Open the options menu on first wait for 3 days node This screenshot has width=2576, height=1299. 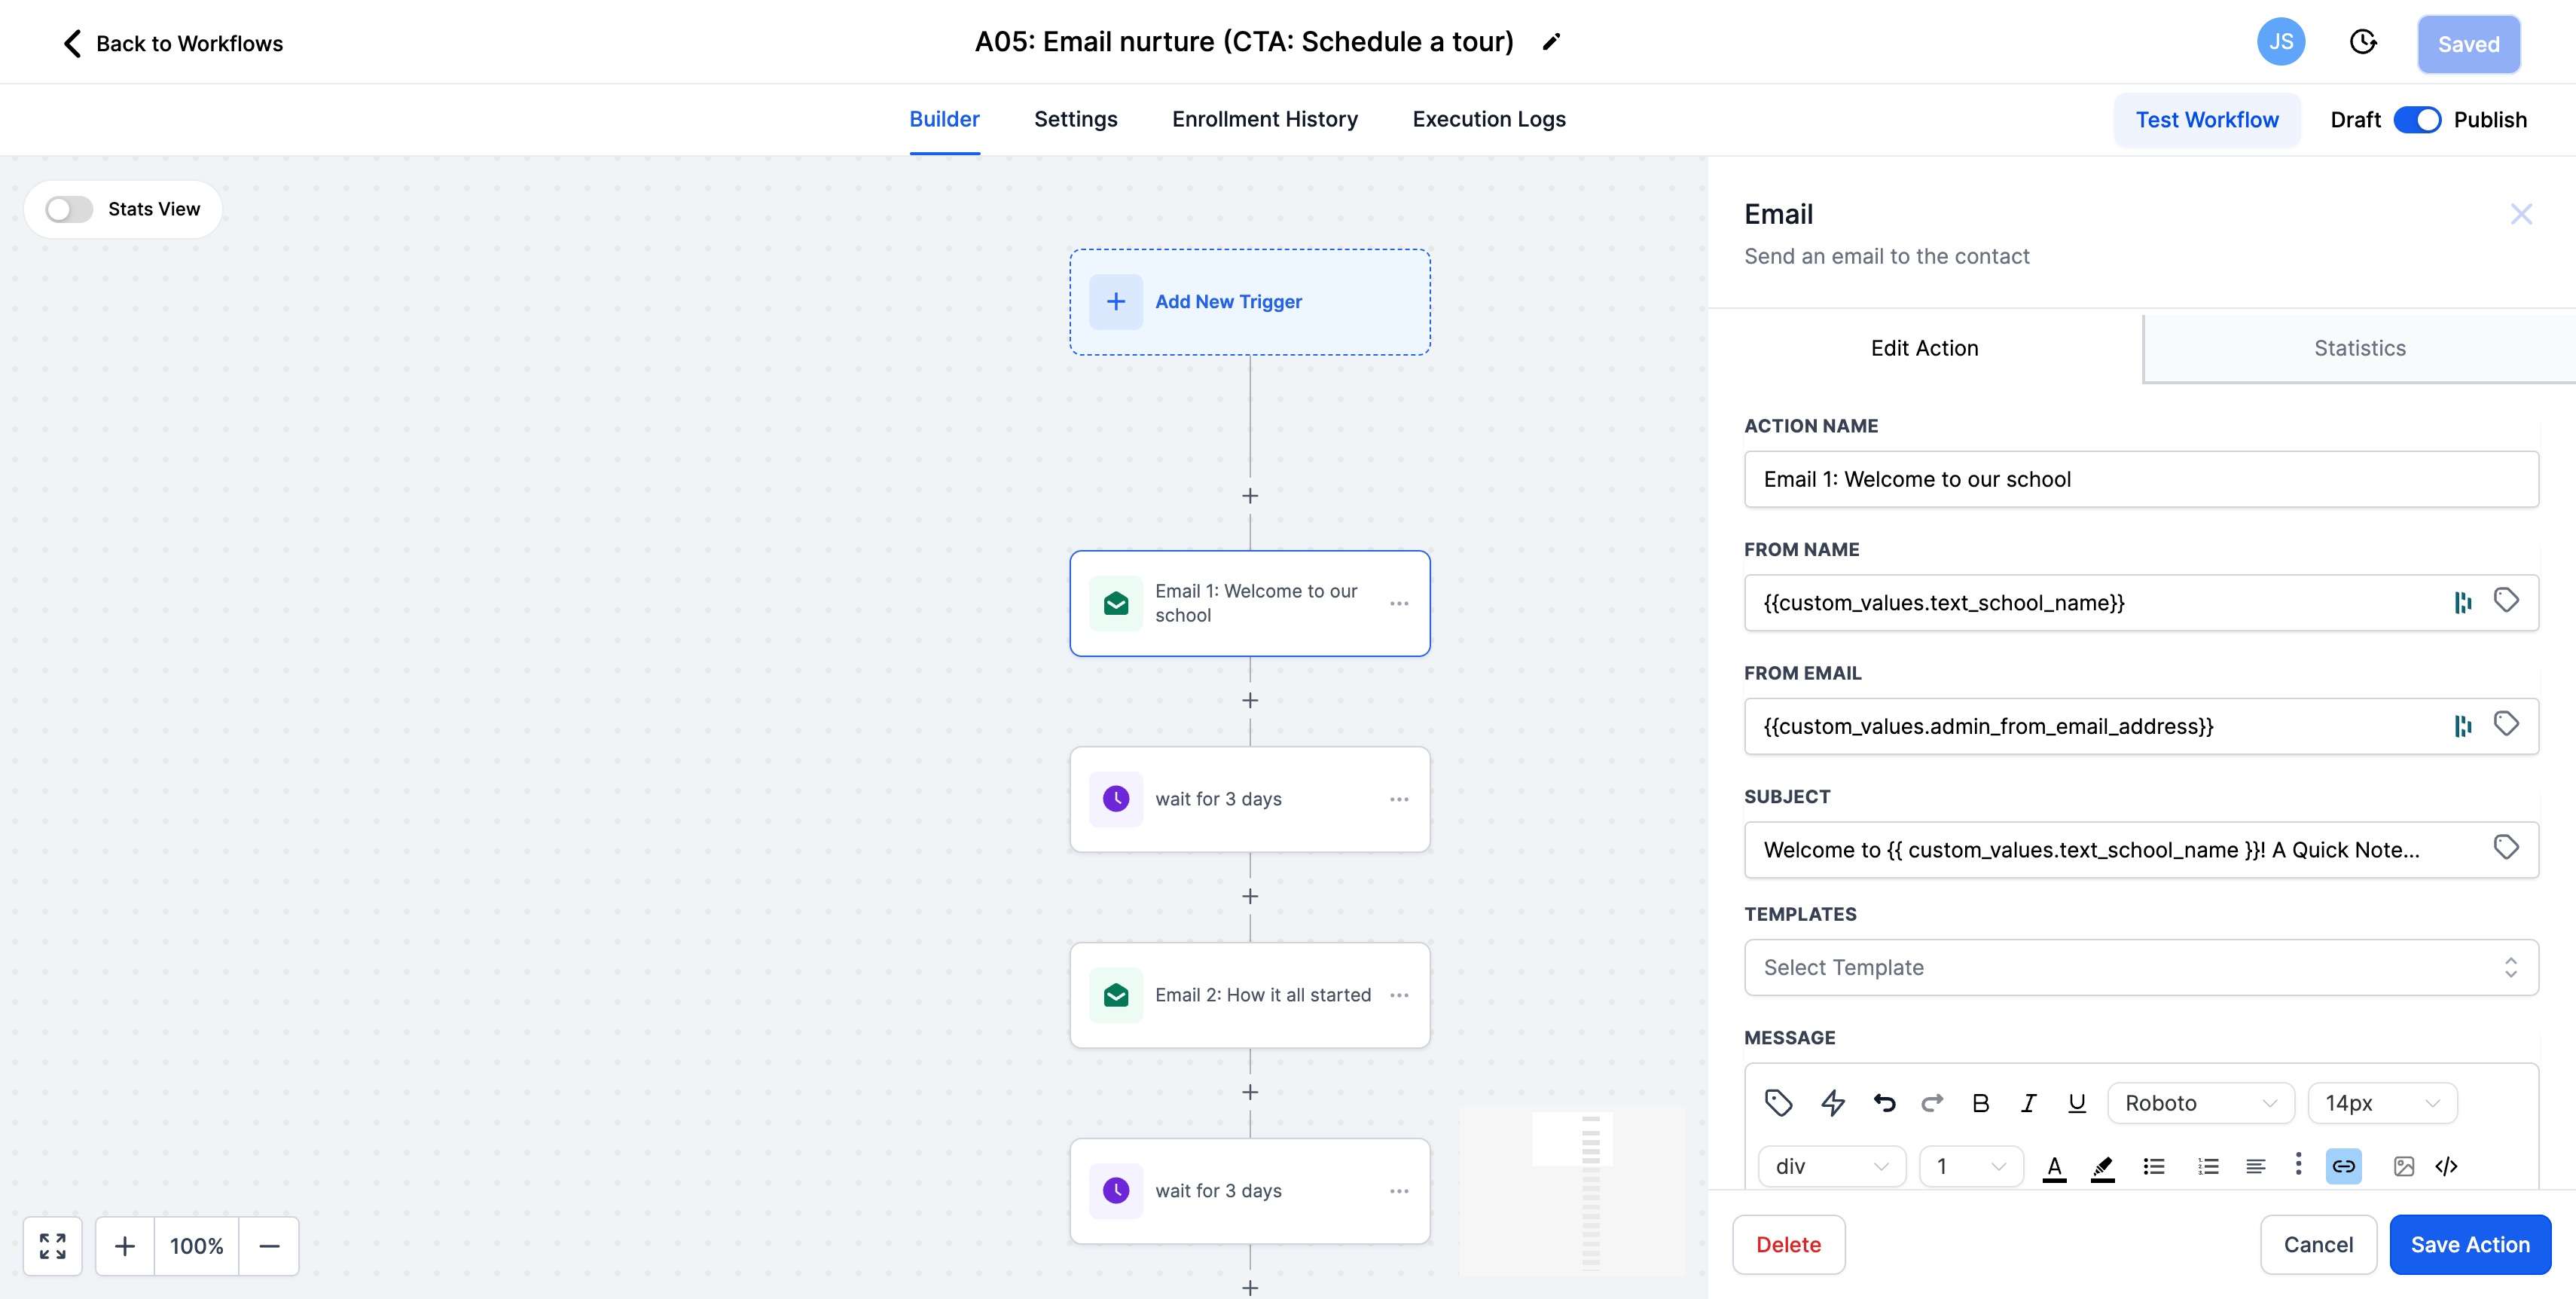(x=1399, y=799)
